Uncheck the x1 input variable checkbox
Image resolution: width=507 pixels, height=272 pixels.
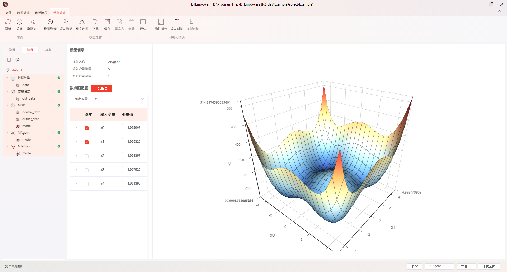coord(87,142)
